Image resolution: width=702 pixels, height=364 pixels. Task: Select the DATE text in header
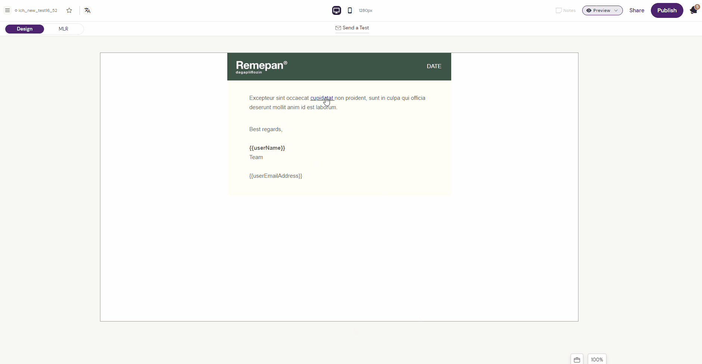point(434,66)
